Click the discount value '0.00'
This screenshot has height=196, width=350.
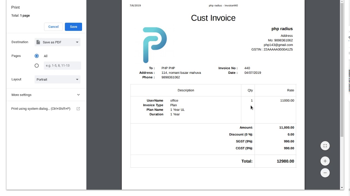click(x=291, y=134)
